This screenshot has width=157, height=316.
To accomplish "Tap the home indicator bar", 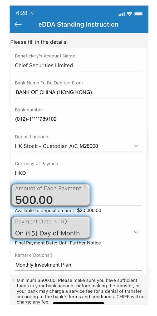I will (78, 303).
